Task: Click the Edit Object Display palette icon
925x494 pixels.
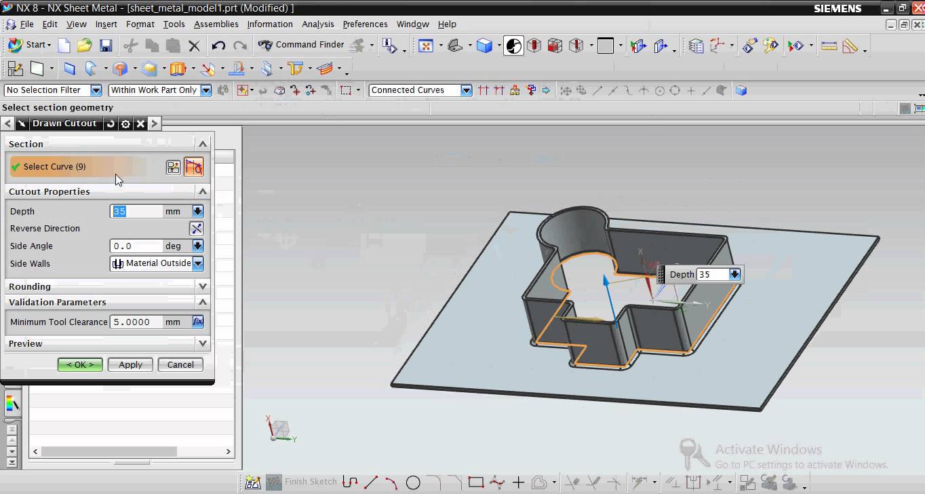Action: [770, 45]
